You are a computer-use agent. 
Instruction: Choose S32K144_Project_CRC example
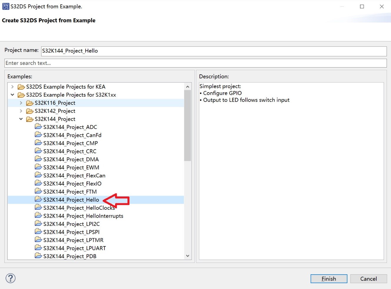(70, 151)
